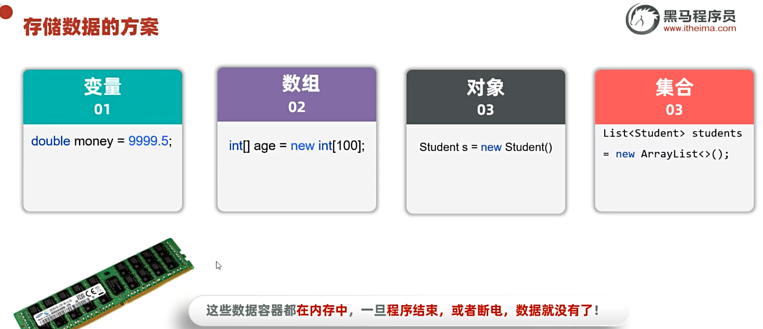Click the 黑马程序员 brand name text
763x329 pixels.
(700, 16)
